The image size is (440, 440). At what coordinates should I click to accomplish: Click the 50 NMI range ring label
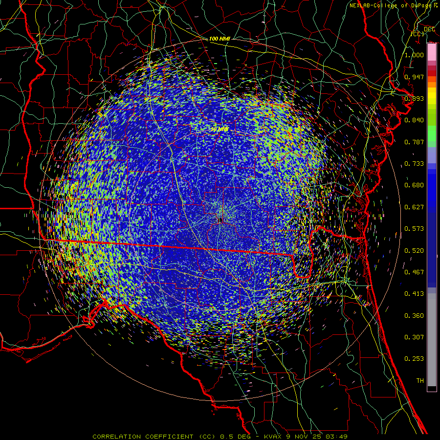point(220,130)
